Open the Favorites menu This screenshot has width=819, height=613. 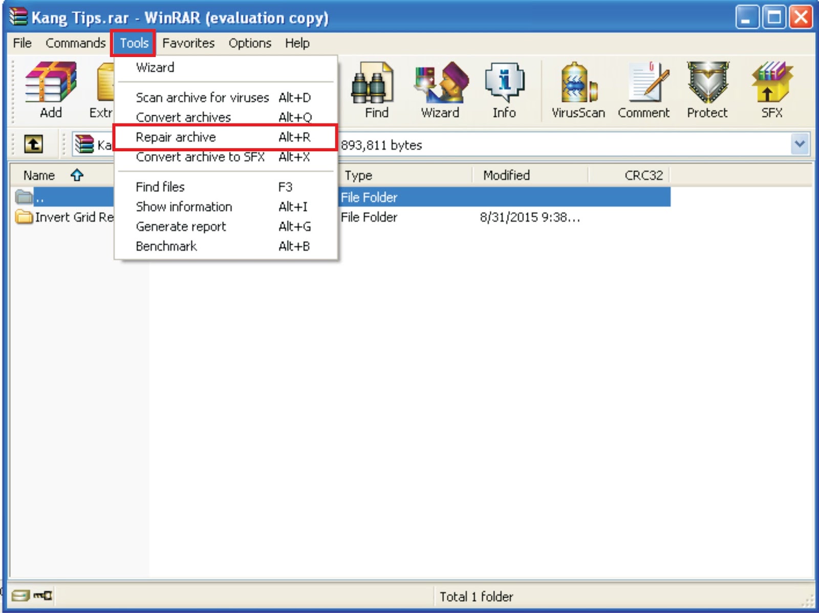(x=188, y=43)
